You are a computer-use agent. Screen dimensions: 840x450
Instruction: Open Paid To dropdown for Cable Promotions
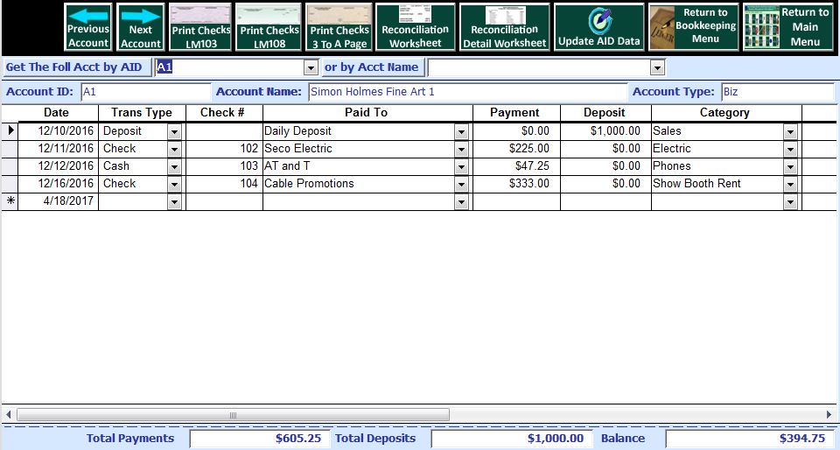pyautogui.click(x=461, y=185)
